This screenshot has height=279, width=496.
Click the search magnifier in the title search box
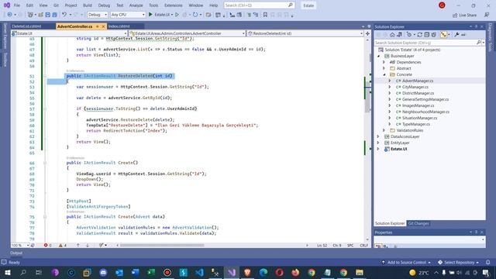coord(290,5)
